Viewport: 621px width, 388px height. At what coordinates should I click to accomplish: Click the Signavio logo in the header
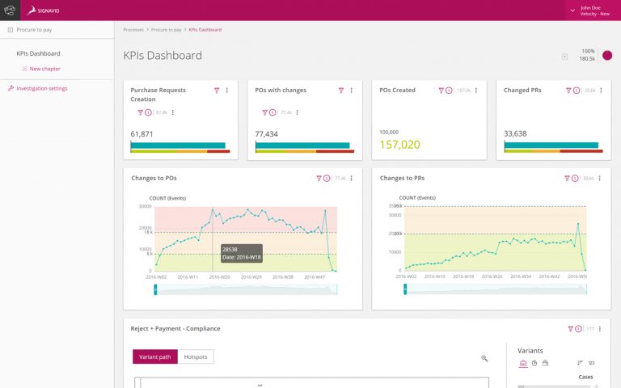tap(43, 11)
